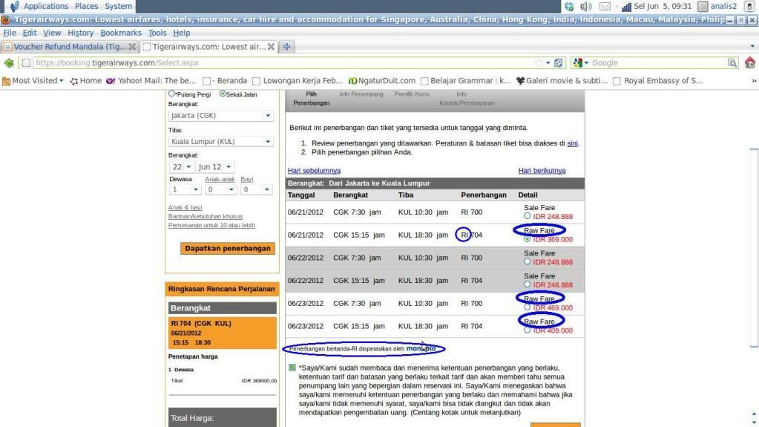Open the Berangkat Jakarta (CGK) dropdown
The width and height of the screenshot is (759, 427).
(x=221, y=115)
